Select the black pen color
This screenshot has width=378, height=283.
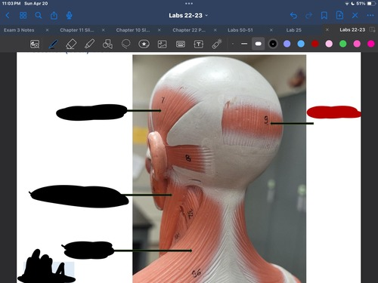pyautogui.click(x=273, y=44)
